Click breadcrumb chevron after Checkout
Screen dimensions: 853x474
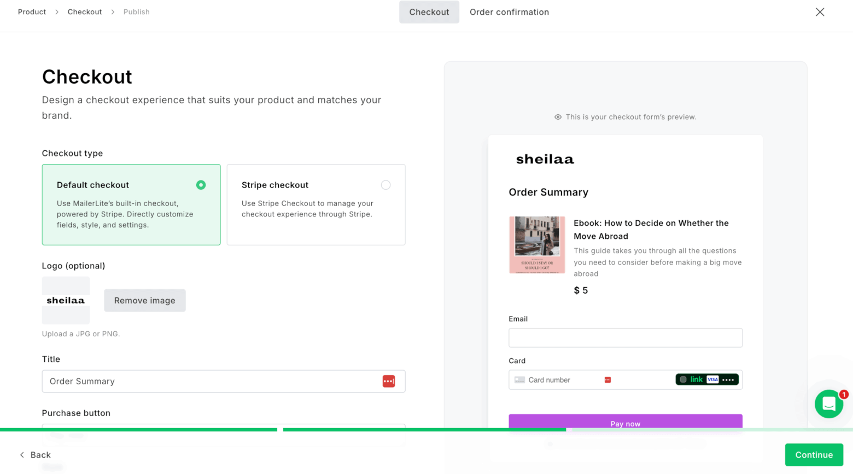(x=113, y=12)
